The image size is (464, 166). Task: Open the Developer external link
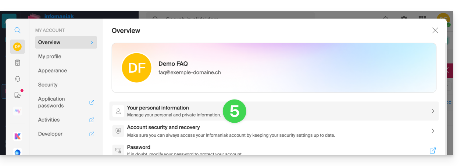[92, 134]
